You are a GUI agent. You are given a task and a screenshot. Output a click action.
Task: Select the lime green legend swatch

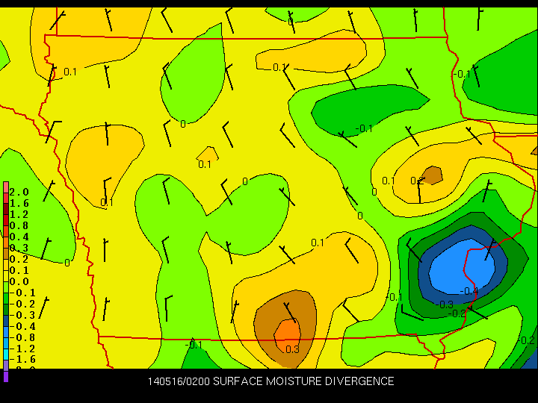coord(6,287)
